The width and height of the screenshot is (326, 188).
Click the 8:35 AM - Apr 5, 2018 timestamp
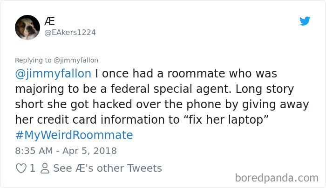click(x=66, y=151)
